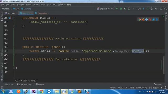
Task: Click phone() in the bottom breadcrumb
Action: (x=33, y=81)
